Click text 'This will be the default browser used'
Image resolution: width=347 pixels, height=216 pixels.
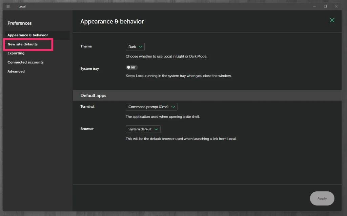[x=154, y=139]
